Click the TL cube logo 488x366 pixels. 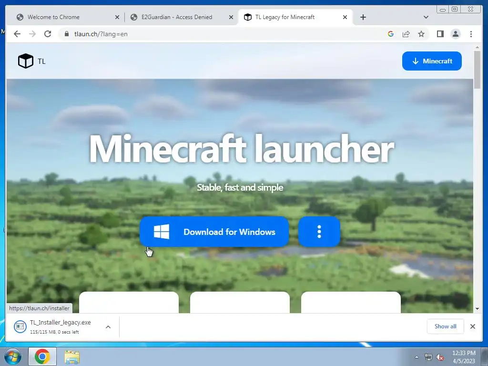click(x=26, y=61)
